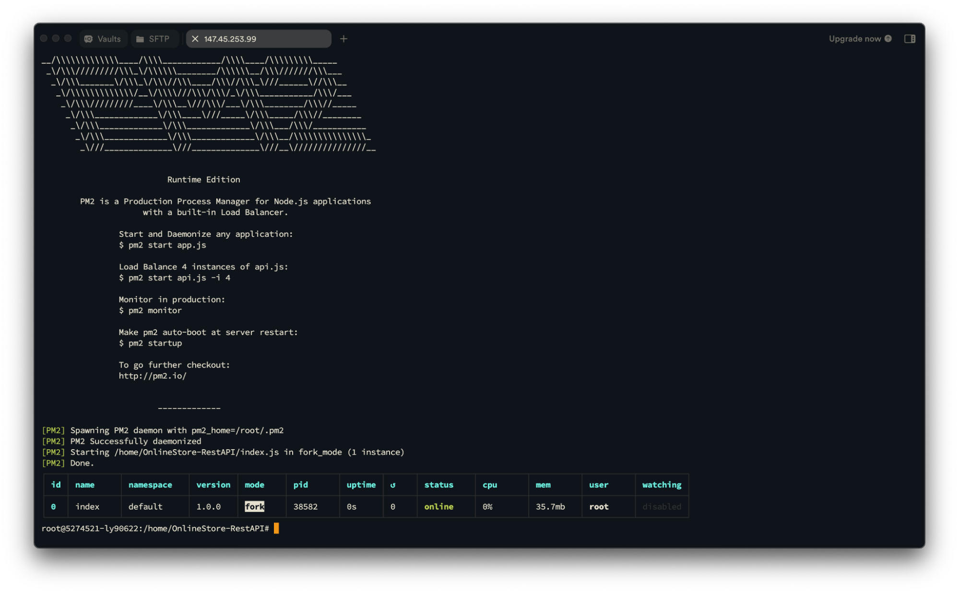This screenshot has height=593, width=959.
Task: Click the Upgrade now link
Action: pos(854,39)
